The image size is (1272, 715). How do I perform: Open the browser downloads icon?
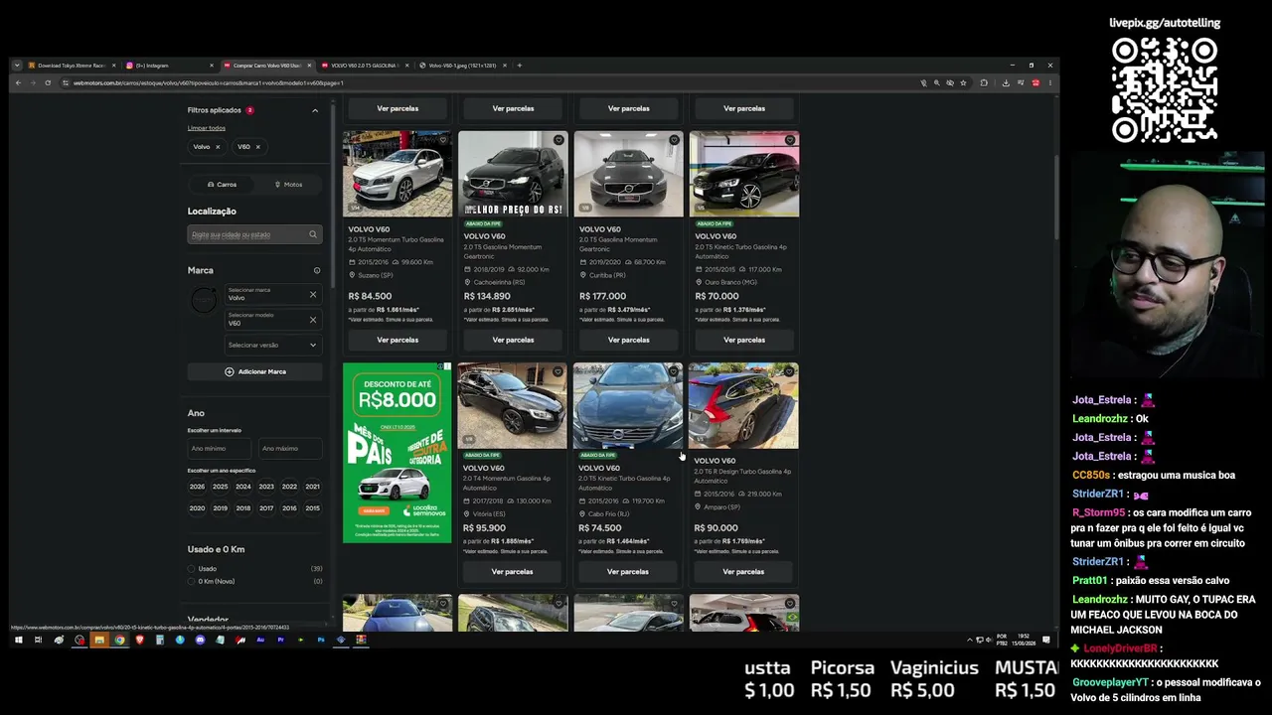[x=1006, y=82]
